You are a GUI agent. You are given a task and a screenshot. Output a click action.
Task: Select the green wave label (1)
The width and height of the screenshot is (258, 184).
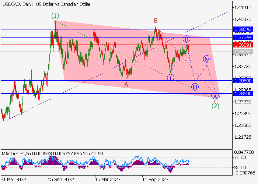point(55,16)
